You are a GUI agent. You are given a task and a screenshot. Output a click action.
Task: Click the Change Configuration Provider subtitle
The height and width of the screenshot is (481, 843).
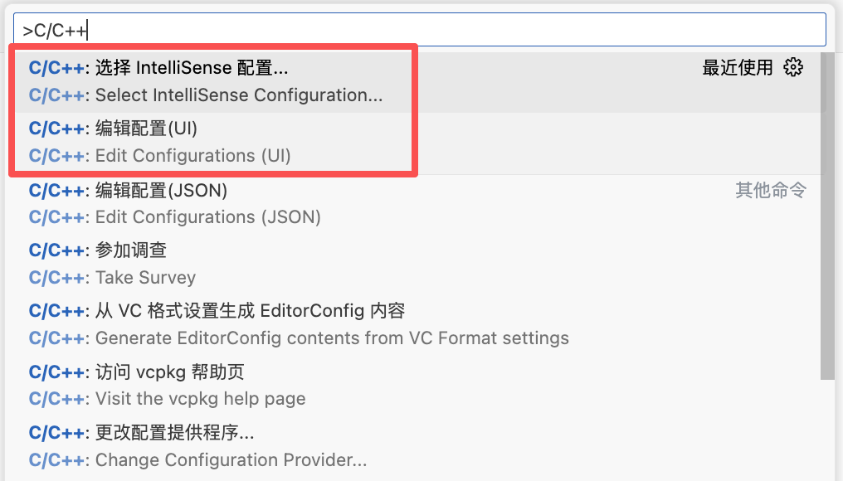tap(231, 460)
